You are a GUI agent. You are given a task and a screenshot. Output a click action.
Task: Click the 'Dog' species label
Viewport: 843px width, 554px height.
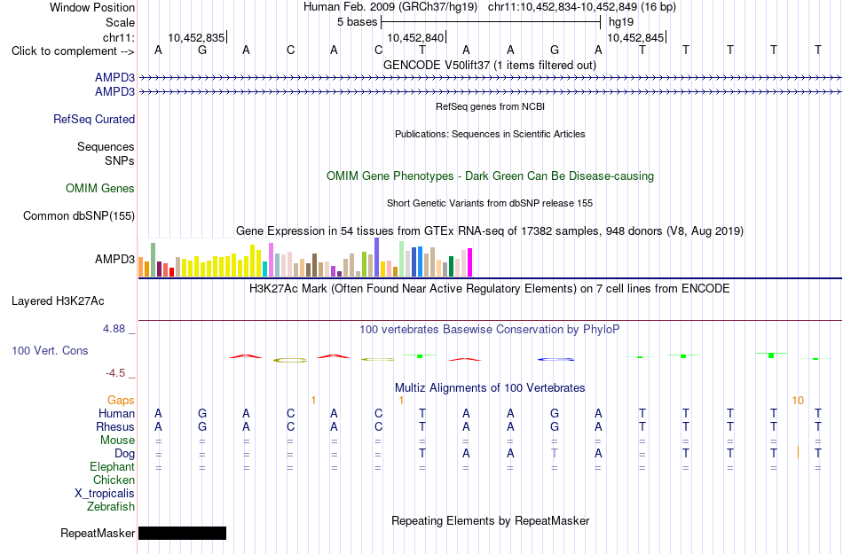click(124, 454)
